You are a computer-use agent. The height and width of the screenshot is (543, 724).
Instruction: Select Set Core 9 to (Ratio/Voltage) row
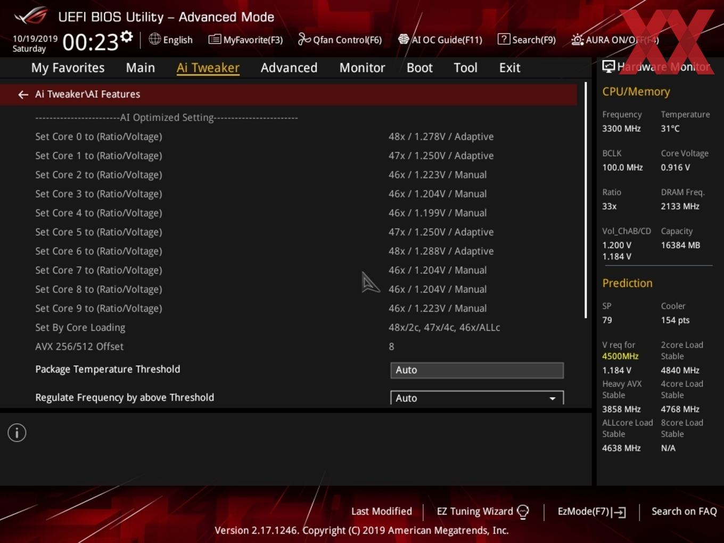tap(287, 308)
